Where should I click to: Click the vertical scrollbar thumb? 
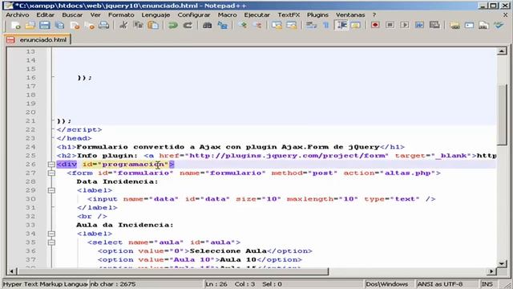502,114
